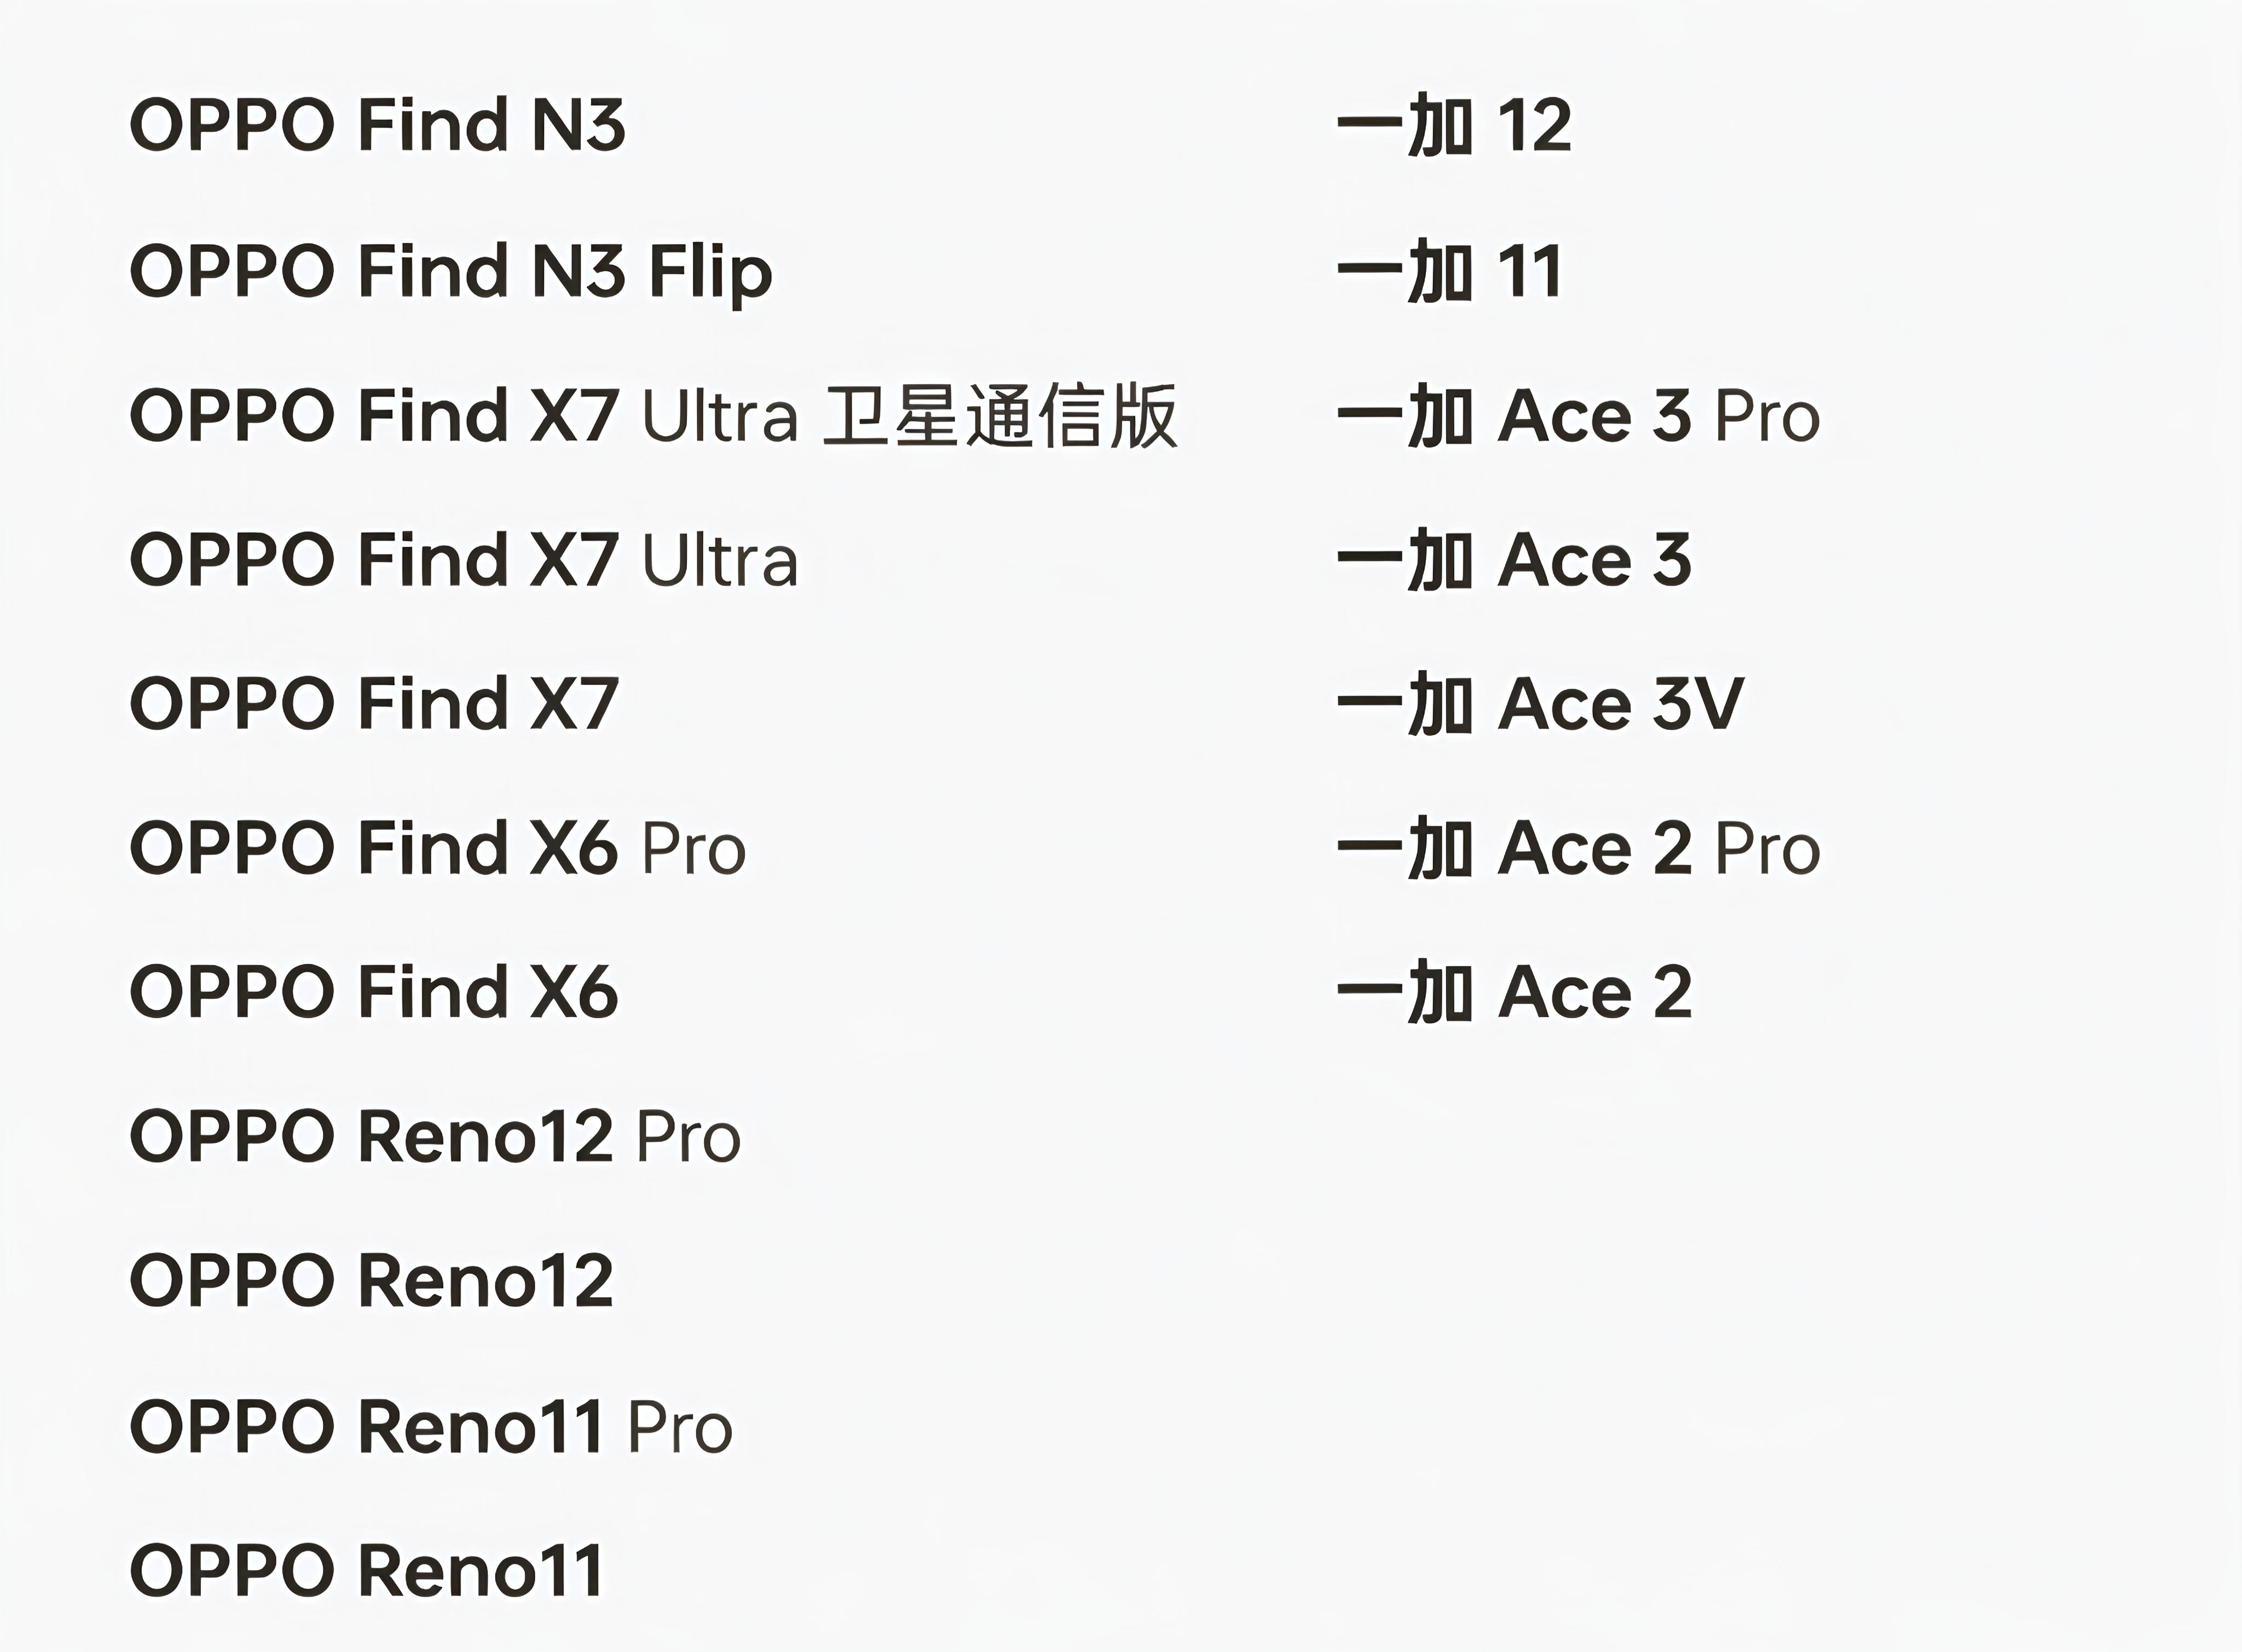
Task: Choose 一加 Ace 3 Pro from the list
Action: click(x=1578, y=416)
